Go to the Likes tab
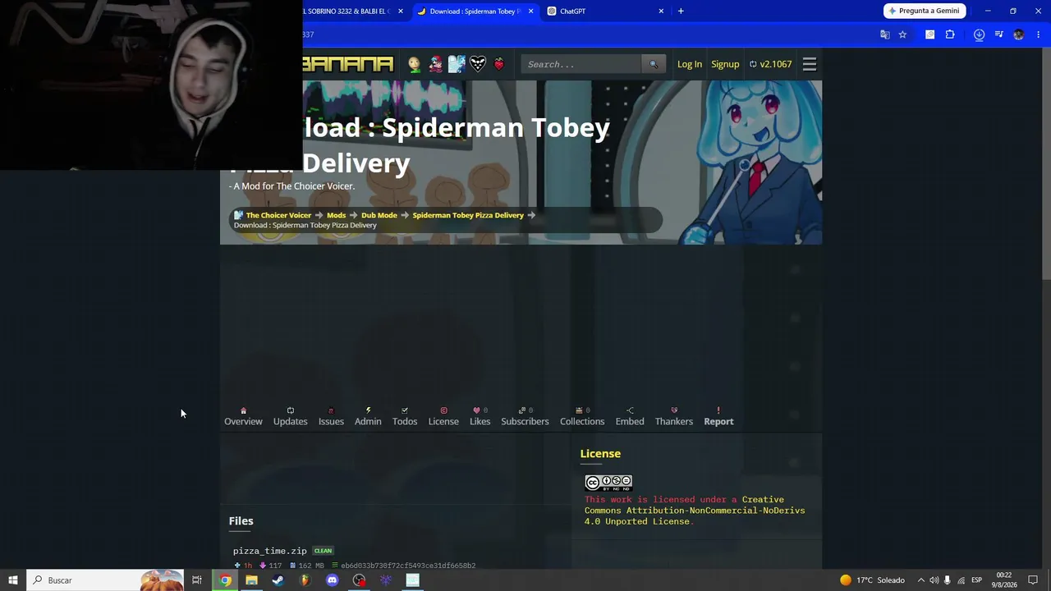This screenshot has width=1051, height=591. point(480,416)
